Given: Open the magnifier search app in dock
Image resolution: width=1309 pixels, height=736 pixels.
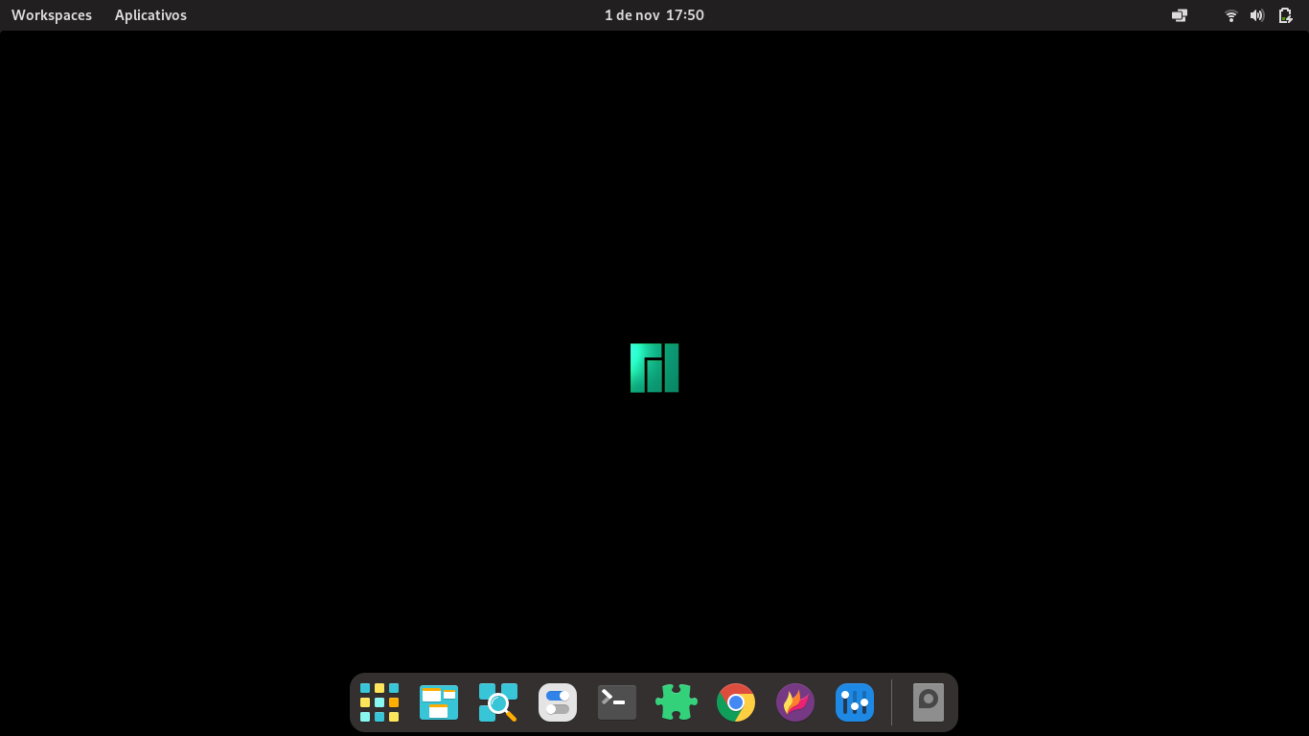Looking at the screenshot, I should (498, 702).
